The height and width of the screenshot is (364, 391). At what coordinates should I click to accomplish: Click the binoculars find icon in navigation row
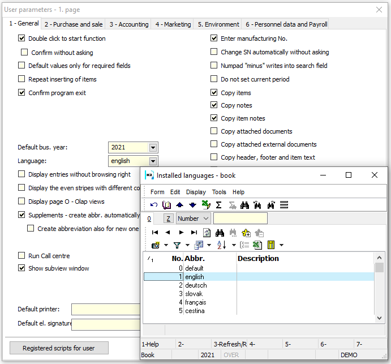click(x=220, y=233)
